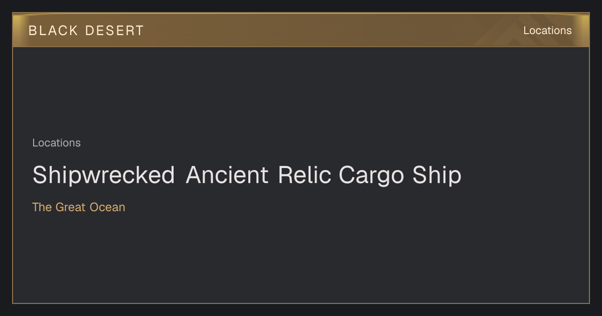Click the Shipwrecked Ancient Relic Cargo Ship heading
The height and width of the screenshot is (316, 602).
pos(247,176)
